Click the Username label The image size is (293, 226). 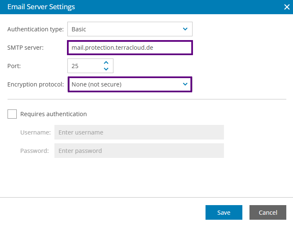[36, 132]
